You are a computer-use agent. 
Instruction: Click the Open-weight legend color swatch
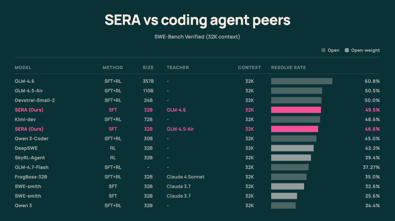[347, 50]
